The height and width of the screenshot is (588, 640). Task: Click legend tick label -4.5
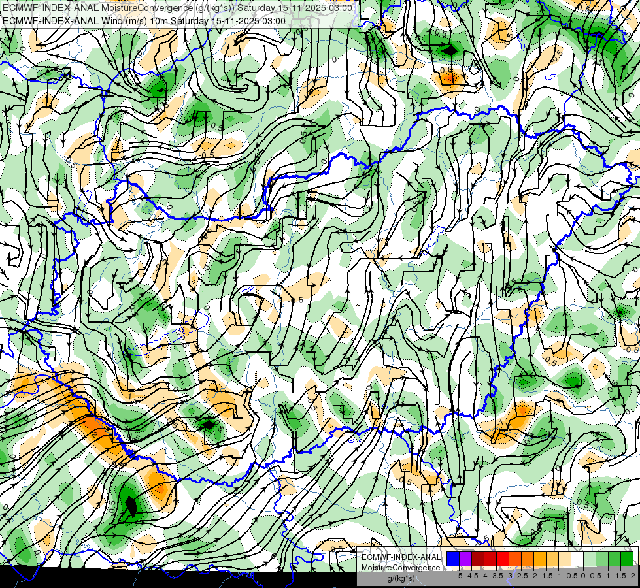(x=472, y=576)
